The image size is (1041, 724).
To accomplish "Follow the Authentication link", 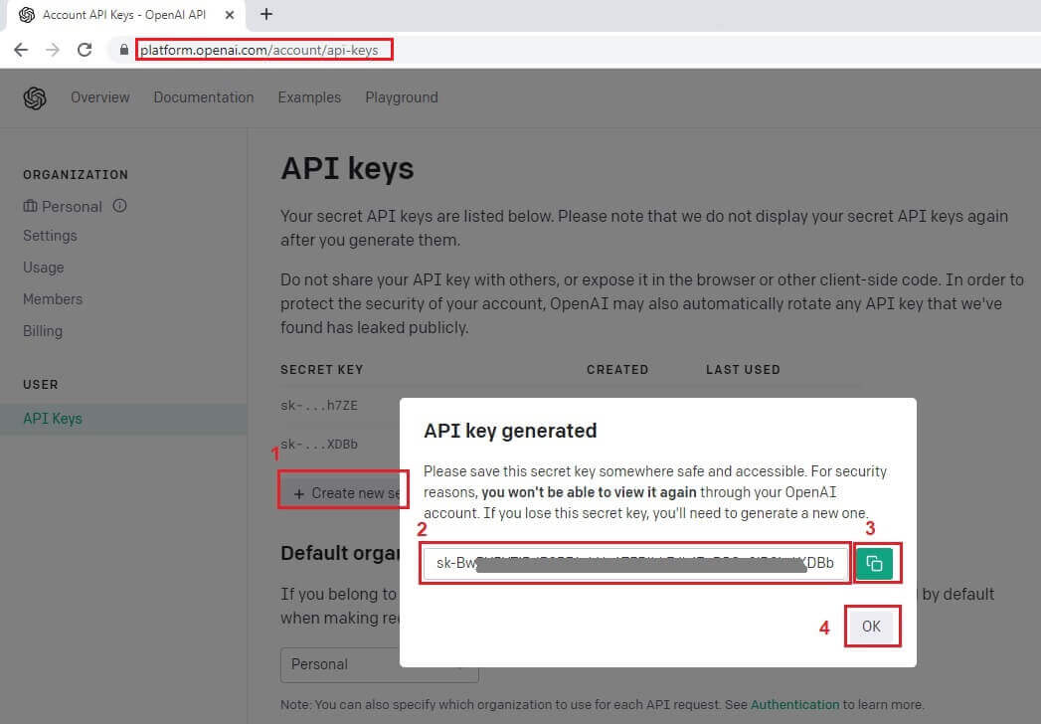I will pos(794,705).
